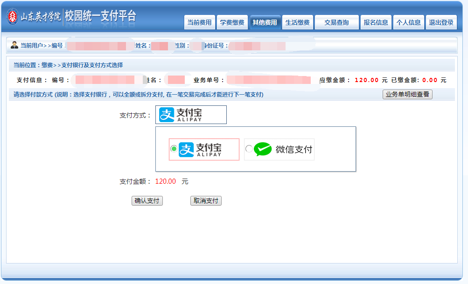Click the Shandong Yingcai school emblem logo
Image resolution: width=468 pixels, height=284 pixels.
coord(12,17)
